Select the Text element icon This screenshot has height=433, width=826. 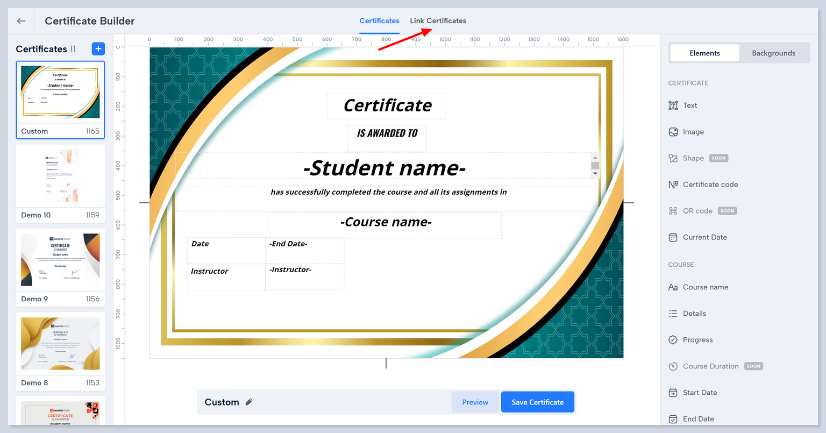click(x=673, y=105)
